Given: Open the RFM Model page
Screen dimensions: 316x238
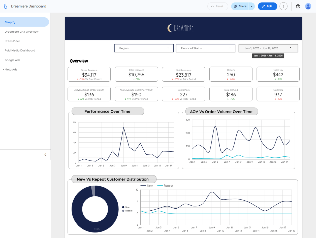Looking at the screenshot, I should click(12, 41).
